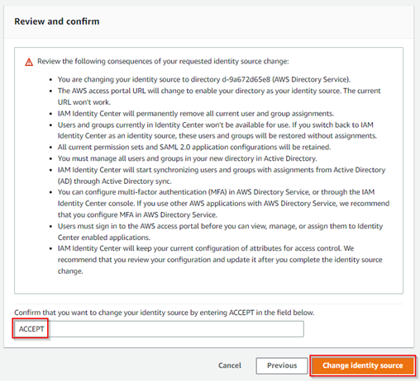Image resolution: width=420 pixels, height=381 pixels.
Task: Click bullet mentioning directory d-9a672d65e8
Action: click(204, 79)
